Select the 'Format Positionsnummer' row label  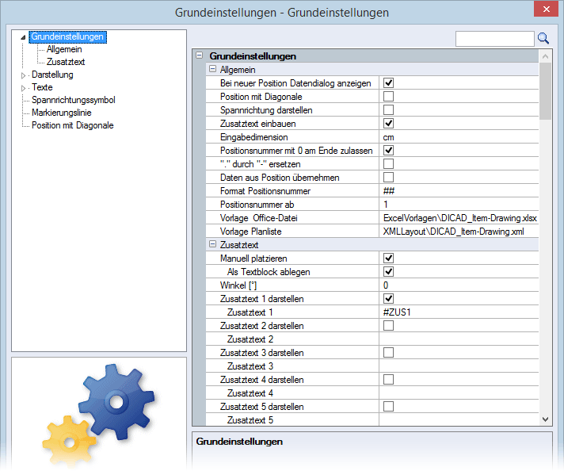[x=265, y=191]
